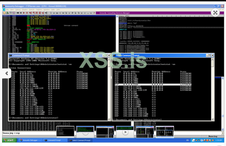Select sixth highlighted gallery thumbnail
Screen dimensions: 226x146
[x=165, y=131]
